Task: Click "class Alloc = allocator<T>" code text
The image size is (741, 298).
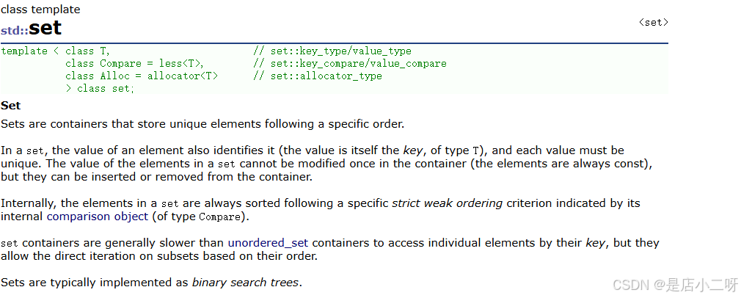Action: pos(141,76)
